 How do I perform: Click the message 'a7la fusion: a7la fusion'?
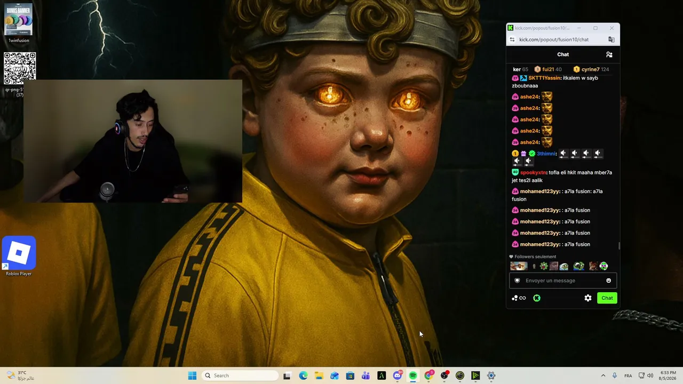(557, 195)
